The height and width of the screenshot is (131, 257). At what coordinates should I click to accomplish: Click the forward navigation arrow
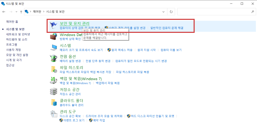tap(11, 12)
